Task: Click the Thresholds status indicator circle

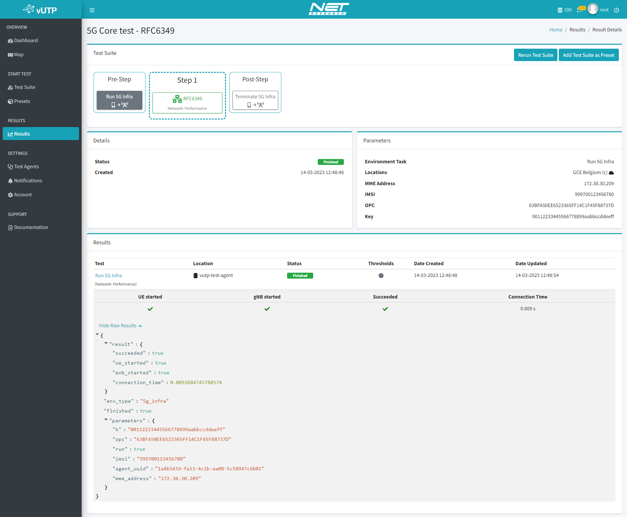Action: point(381,275)
